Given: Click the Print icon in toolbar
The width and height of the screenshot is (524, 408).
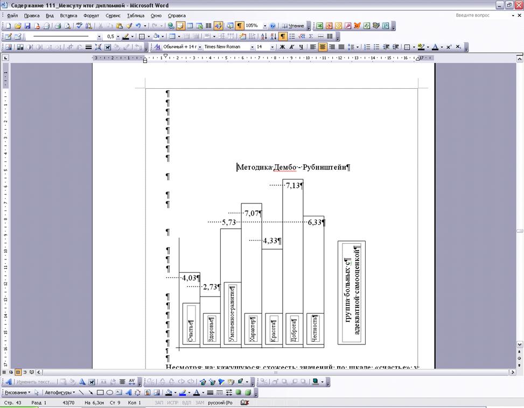Looking at the screenshot, I should [58, 26].
